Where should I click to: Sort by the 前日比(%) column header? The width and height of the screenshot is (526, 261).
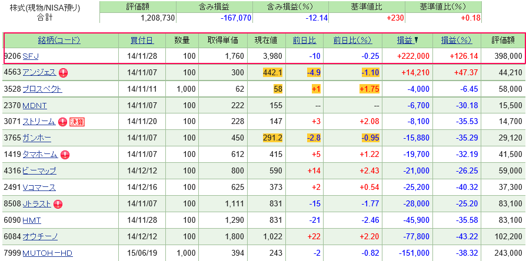pyautogui.click(x=352, y=41)
